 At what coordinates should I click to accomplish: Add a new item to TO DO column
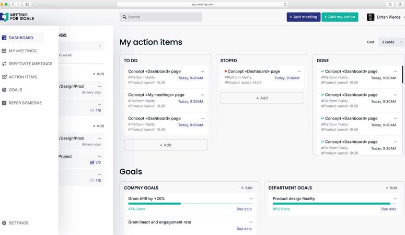pyautogui.click(x=166, y=145)
